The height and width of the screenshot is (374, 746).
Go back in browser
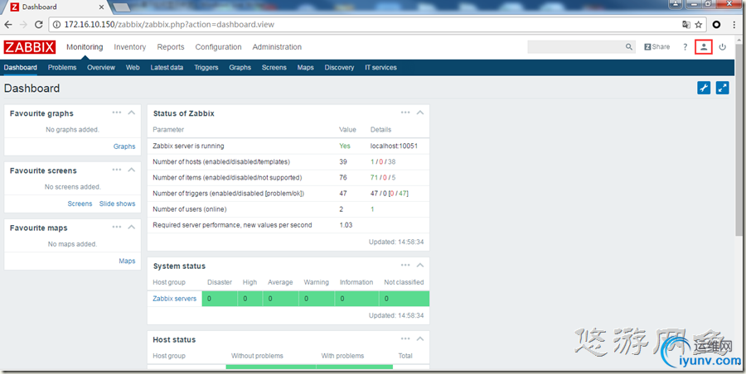pyautogui.click(x=8, y=24)
